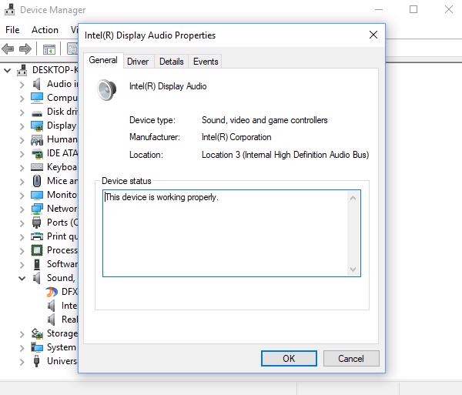The height and width of the screenshot is (395, 462).
Task: Click the back arrow toolbar icon
Action: point(8,49)
